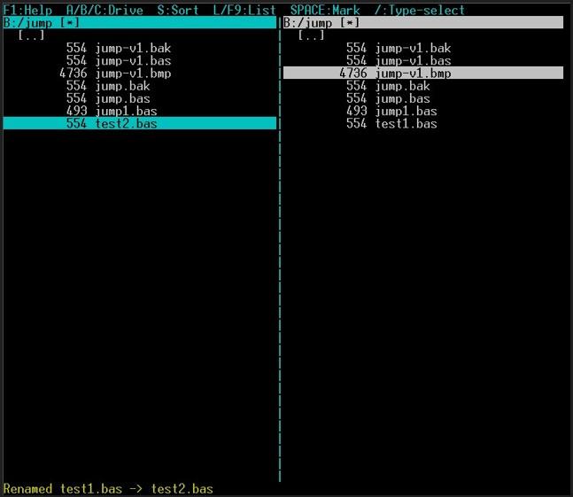573x497 pixels.
Task: Open the [..] entry in right panel
Action: (312, 35)
